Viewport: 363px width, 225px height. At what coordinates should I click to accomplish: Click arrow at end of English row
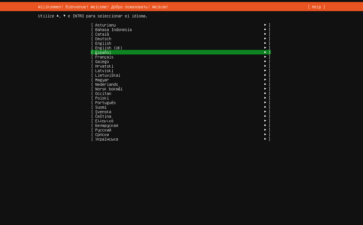click(x=265, y=43)
